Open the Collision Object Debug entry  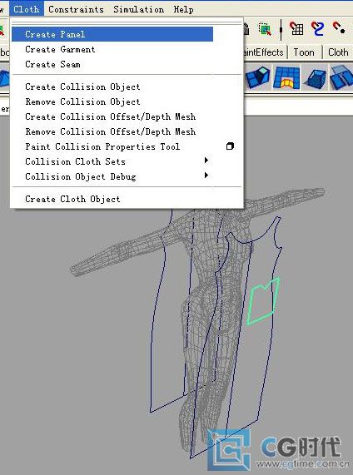81,176
